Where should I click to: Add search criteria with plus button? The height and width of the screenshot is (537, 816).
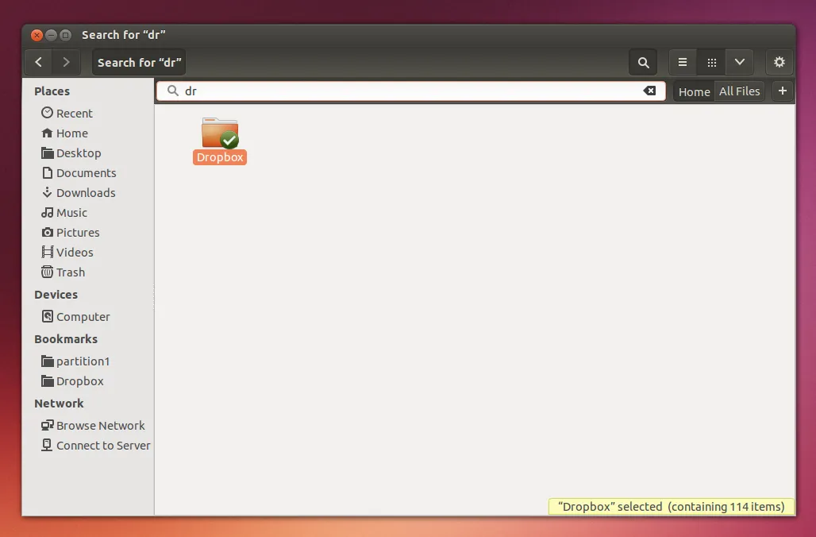782,91
